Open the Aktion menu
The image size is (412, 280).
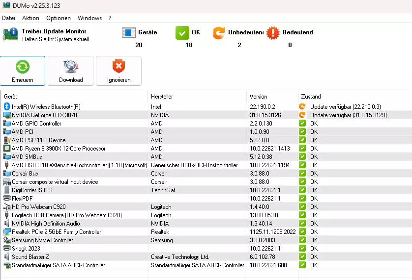point(30,18)
